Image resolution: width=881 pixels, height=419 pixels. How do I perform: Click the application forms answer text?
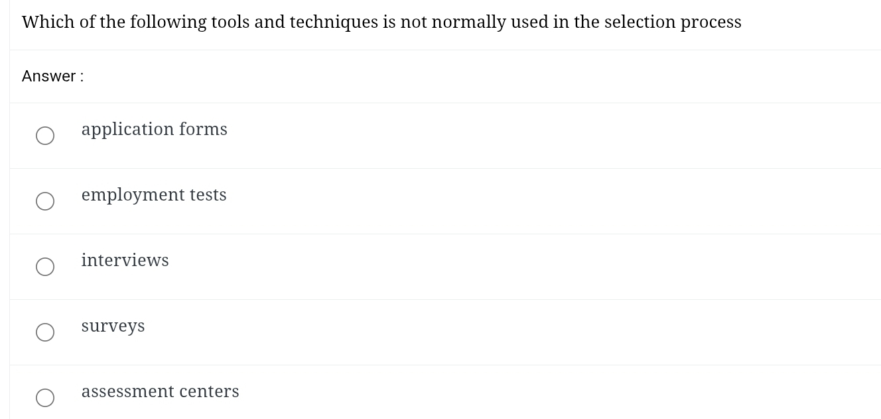(x=155, y=130)
